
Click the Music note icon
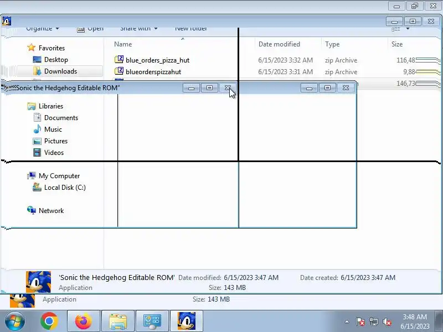pyautogui.click(x=37, y=129)
